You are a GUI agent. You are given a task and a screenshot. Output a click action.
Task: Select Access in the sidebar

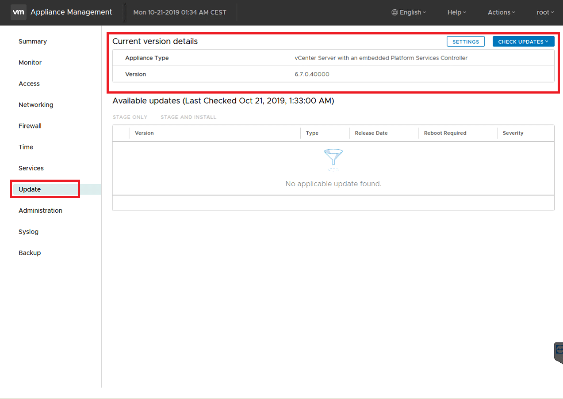coord(29,84)
